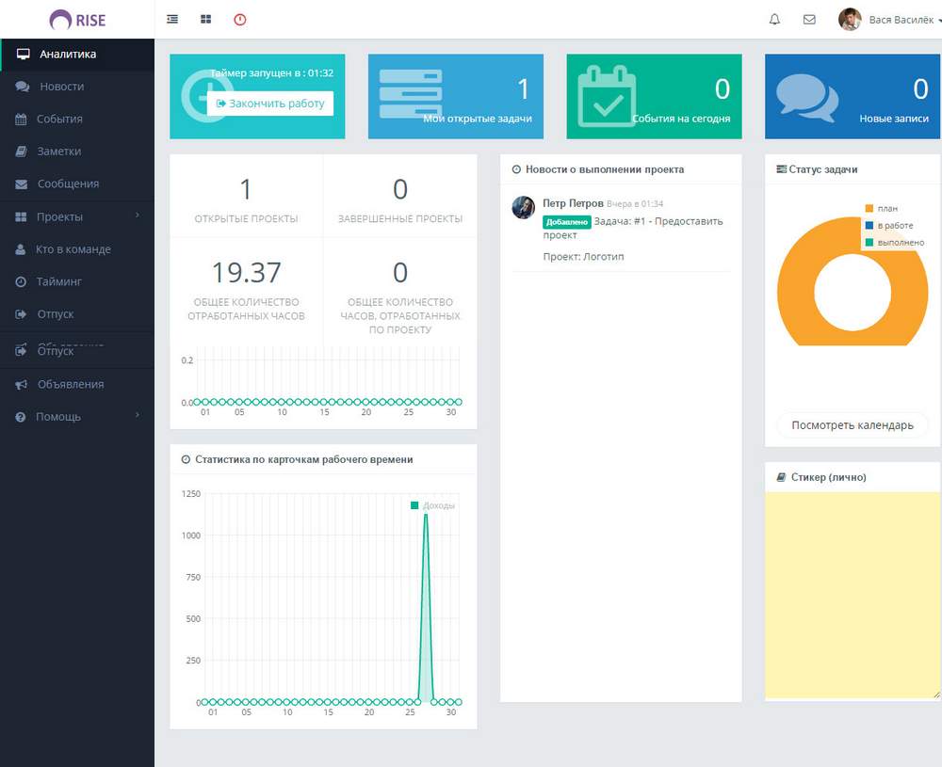Go to События in the sidebar
The height and width of the screenshot is (767, 942).
[x=59, y=120]
